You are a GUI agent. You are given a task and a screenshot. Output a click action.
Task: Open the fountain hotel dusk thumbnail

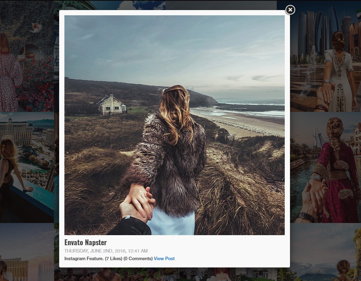point(27,252)
